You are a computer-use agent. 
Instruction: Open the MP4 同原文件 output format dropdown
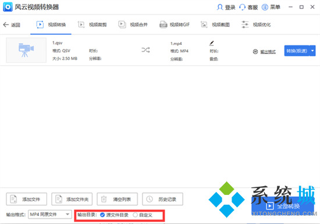coord(50,215)
